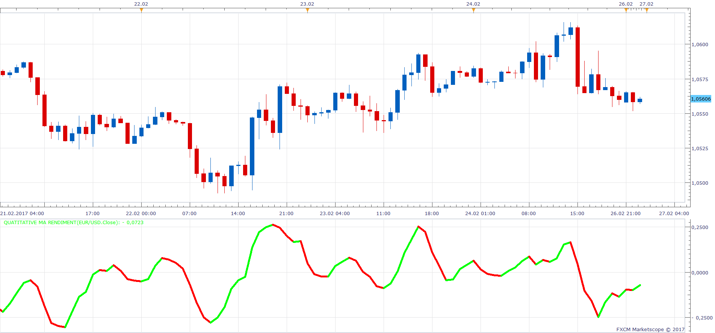Click the orange day marker under 26.02

pos(626,10)
